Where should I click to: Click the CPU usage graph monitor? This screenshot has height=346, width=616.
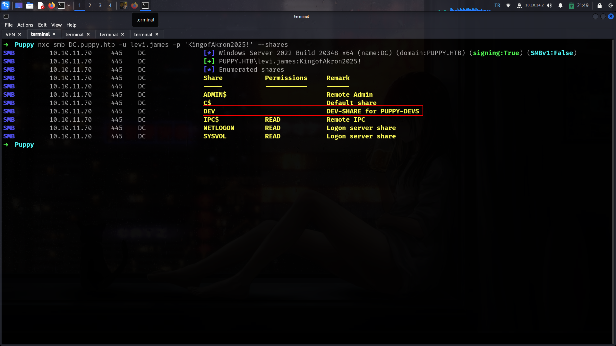[470, 8]
